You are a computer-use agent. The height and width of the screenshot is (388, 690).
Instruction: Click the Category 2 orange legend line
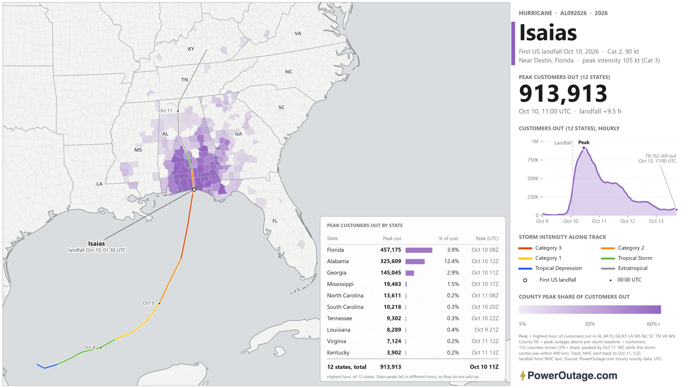608,248
